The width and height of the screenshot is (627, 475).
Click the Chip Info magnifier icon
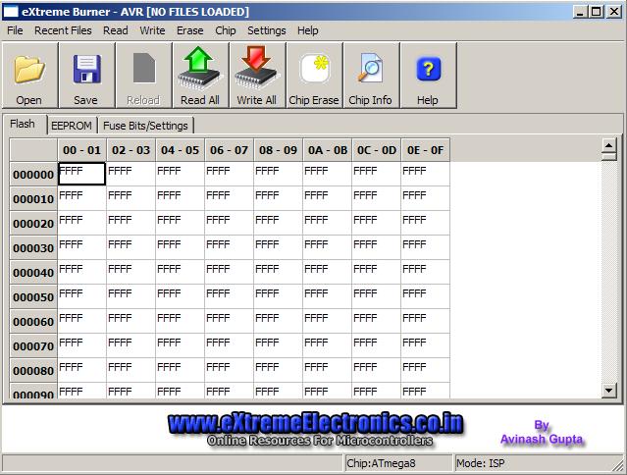click(370, 68)
